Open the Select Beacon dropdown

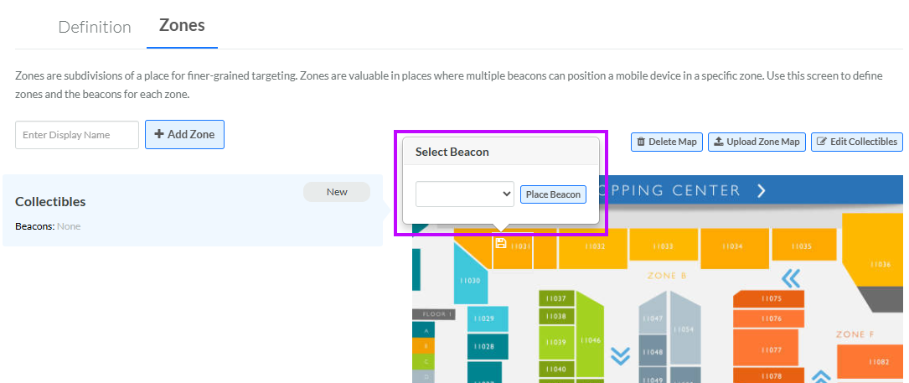(465, 194)
